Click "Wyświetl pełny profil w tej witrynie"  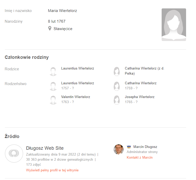point(52,170)
